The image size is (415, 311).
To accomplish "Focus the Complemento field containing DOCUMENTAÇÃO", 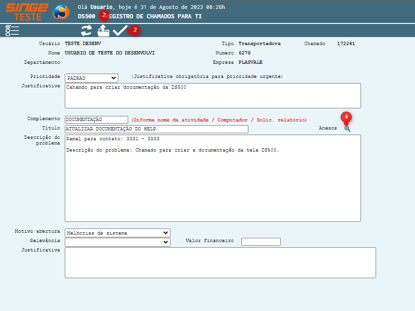I will tap(96, 120).
